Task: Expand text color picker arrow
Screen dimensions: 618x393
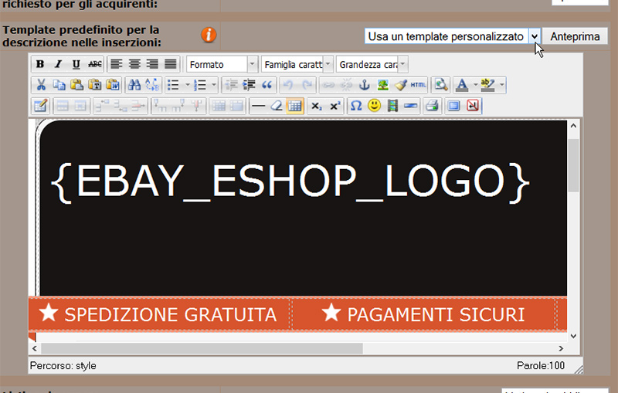Action: pos(475,85)
